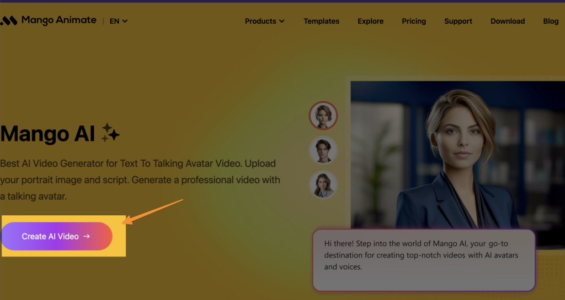
Task: Select the short-haired woman avatar thumbnail
Action: (x=323, y=116)
